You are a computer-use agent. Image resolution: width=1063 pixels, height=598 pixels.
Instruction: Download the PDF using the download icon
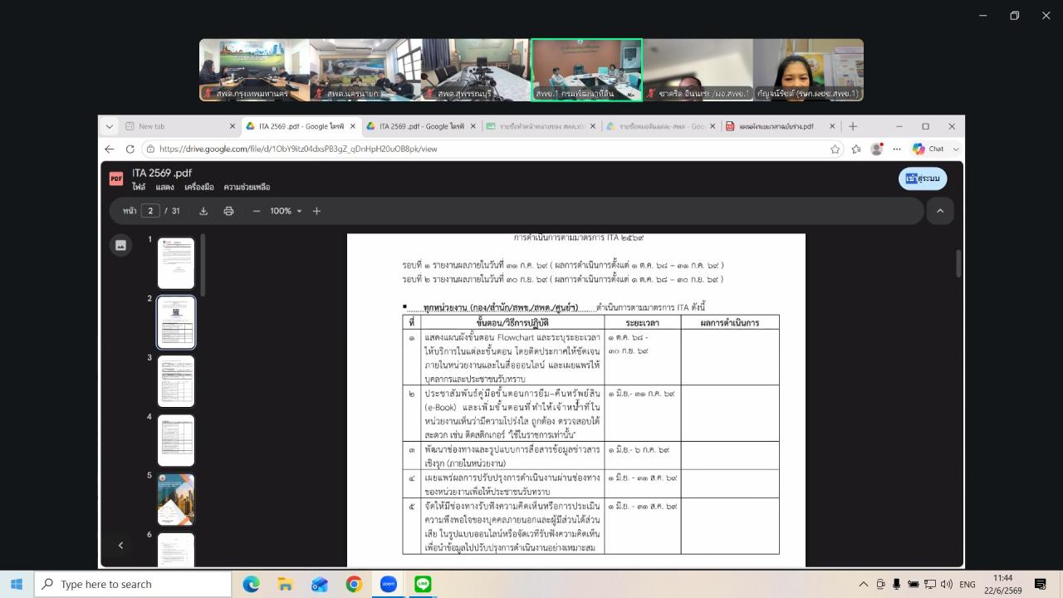point(203,211)
